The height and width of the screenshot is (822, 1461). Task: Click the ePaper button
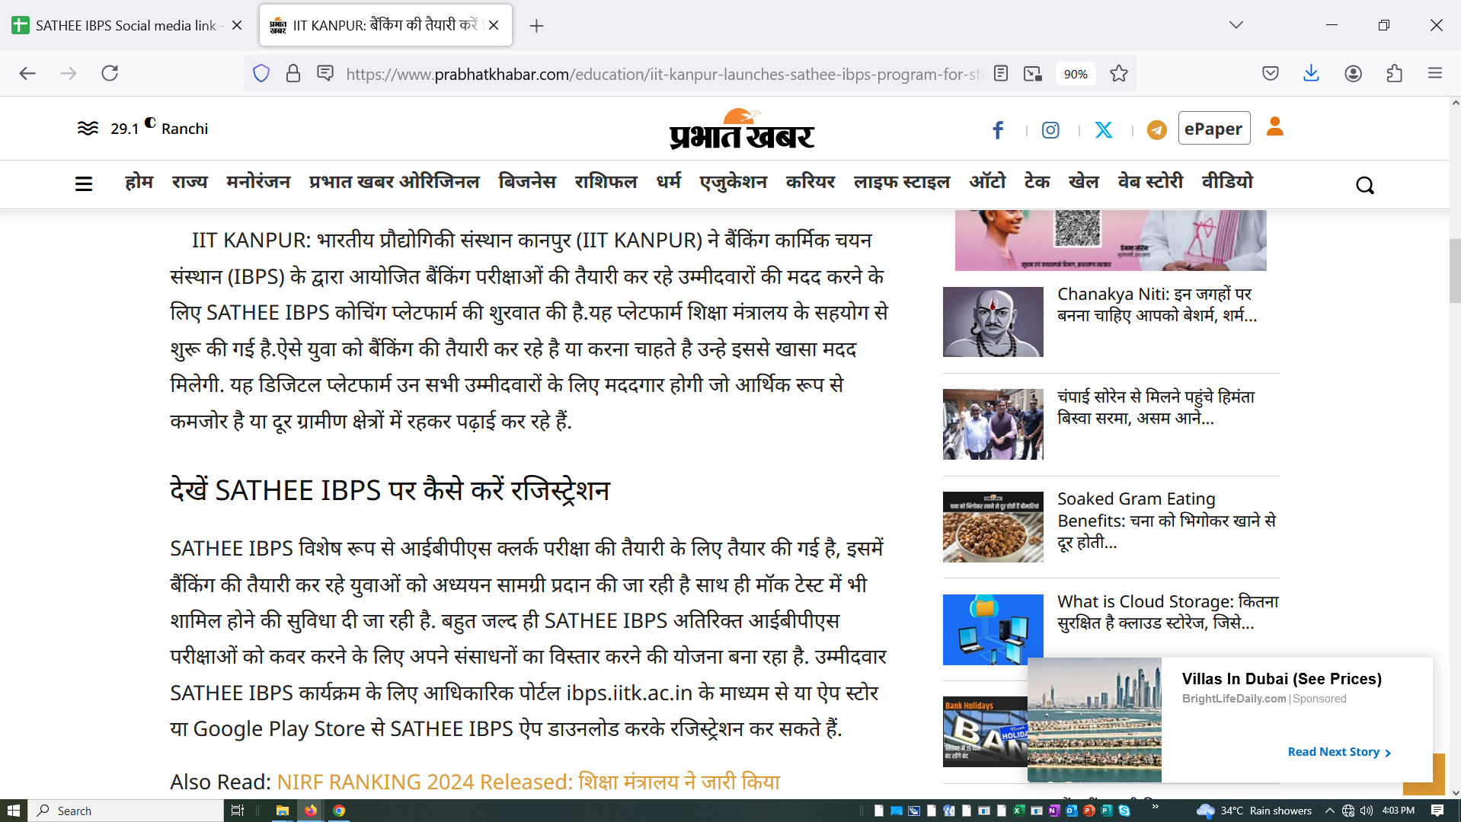pyautogui.click(x=1213, y=129)
